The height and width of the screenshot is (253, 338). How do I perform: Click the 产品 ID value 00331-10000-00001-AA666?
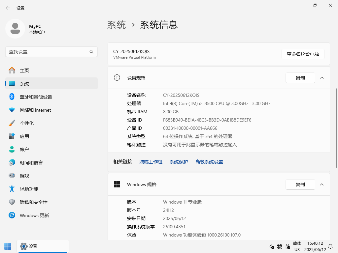coord(190,128)
